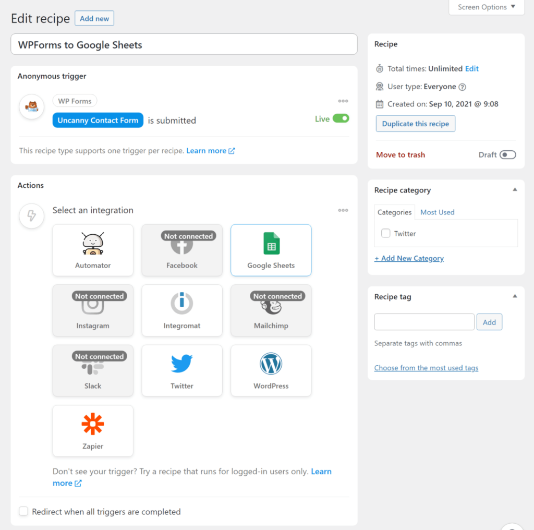Pick the Twitter integration tile
The height and width of the screenshot is (530, 534).
pyautogui.click(x=182, y=370)
